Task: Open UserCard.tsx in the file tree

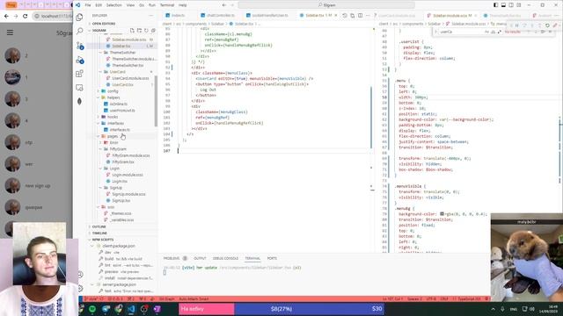Action: [x=122, y=84]
